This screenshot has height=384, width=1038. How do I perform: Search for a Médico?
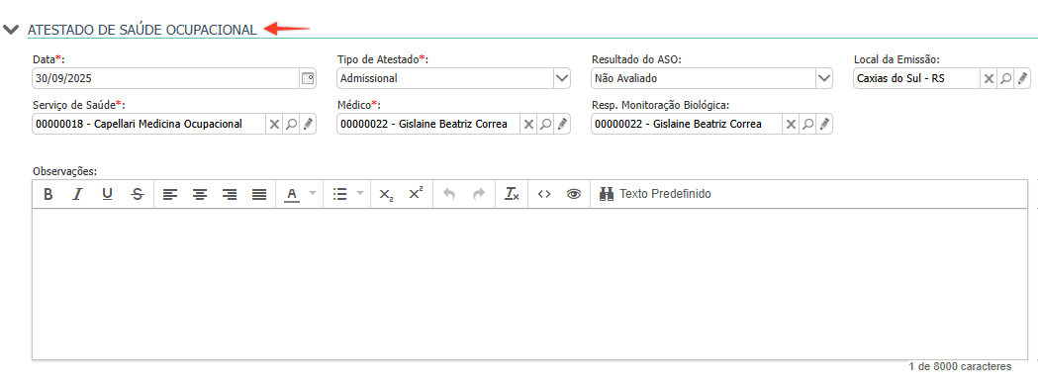(545, 124)
